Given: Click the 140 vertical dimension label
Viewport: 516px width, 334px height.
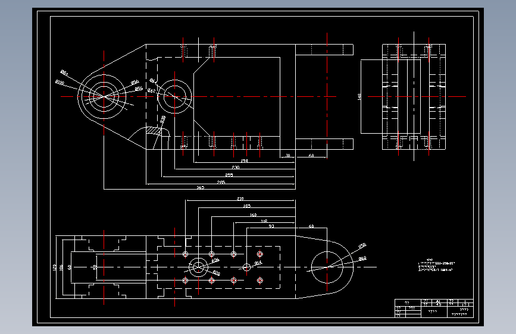Looking at the screenshot, I should (359, 97).
